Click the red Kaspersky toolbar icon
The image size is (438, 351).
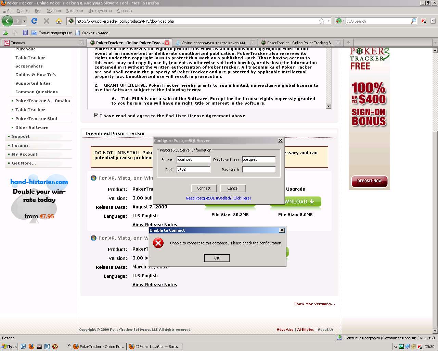(424, 21)
